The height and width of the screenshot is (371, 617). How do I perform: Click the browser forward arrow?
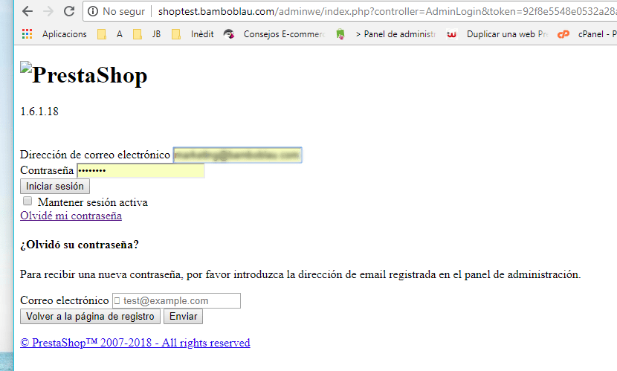coord(48,11)
